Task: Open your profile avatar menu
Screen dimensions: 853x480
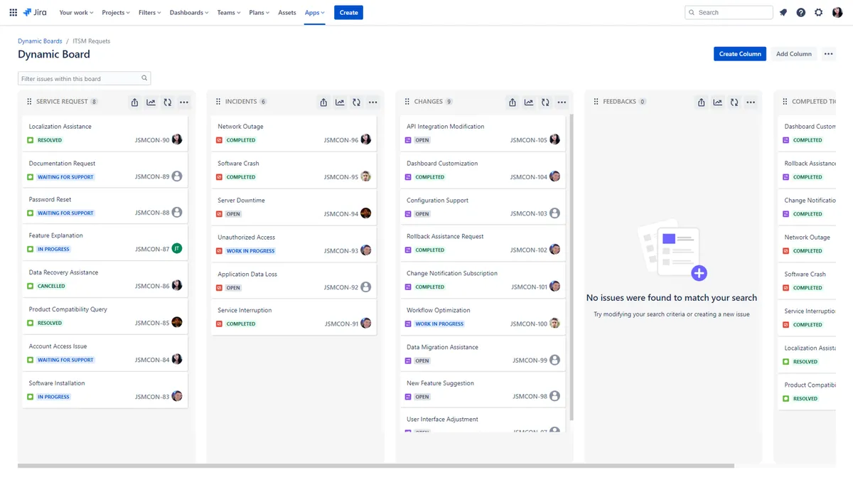Action: [837, 12]
